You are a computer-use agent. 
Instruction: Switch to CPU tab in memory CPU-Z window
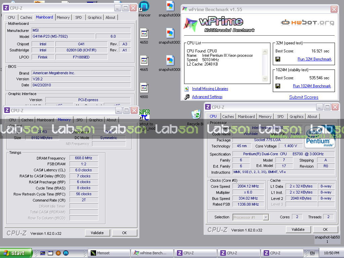pos(12,120)
